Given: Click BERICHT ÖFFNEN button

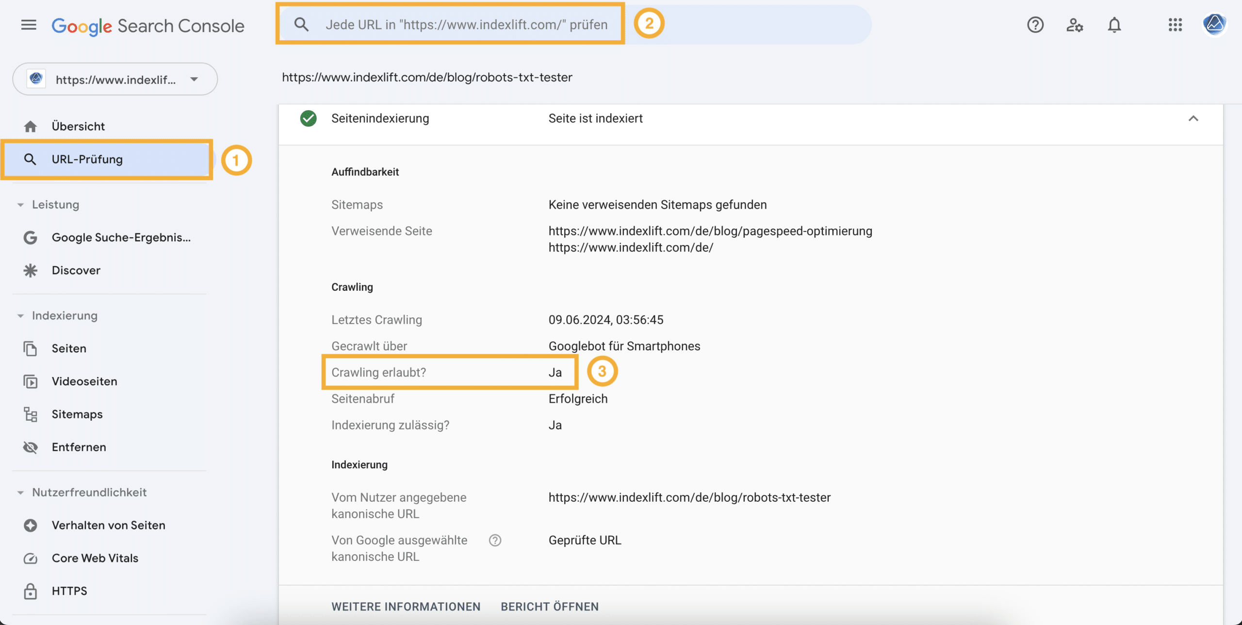Looking at the screenshot, I should tap(550, 607).
